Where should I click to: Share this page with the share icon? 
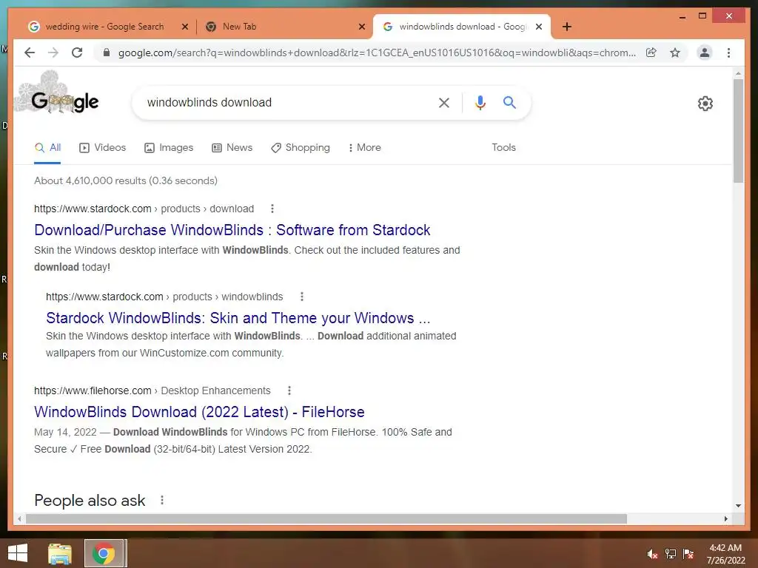[651, 53]
